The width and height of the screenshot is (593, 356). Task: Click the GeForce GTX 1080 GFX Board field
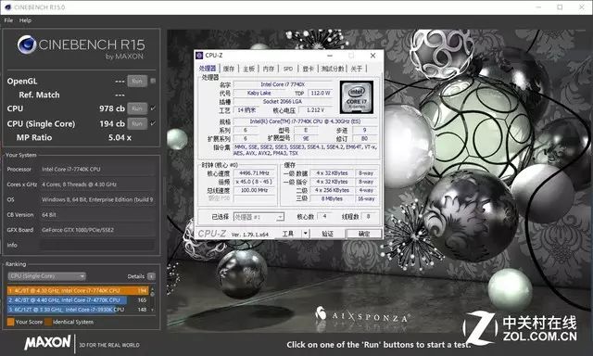97,230
